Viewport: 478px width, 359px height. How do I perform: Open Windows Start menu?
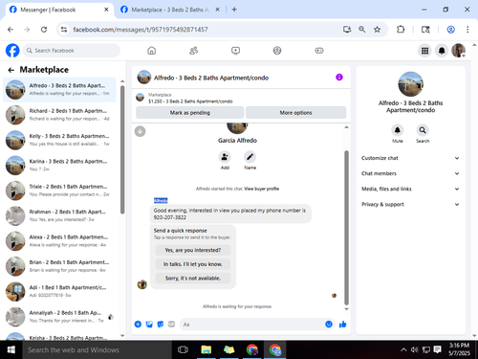click(11, 349)
